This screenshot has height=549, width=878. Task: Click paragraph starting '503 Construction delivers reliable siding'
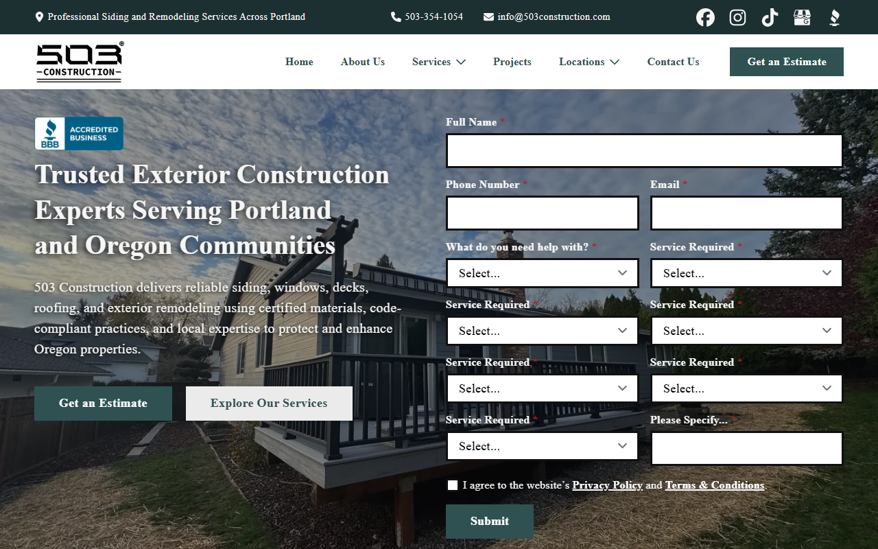[x=217, y=318]
